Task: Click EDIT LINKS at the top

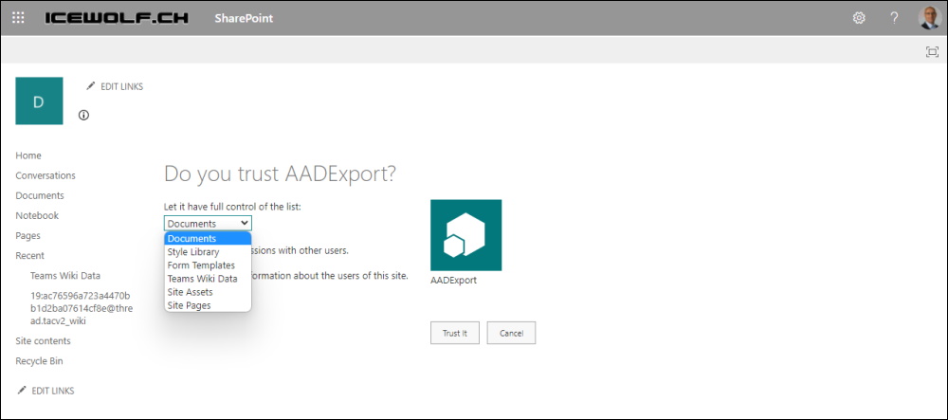Action: [115, 86]
